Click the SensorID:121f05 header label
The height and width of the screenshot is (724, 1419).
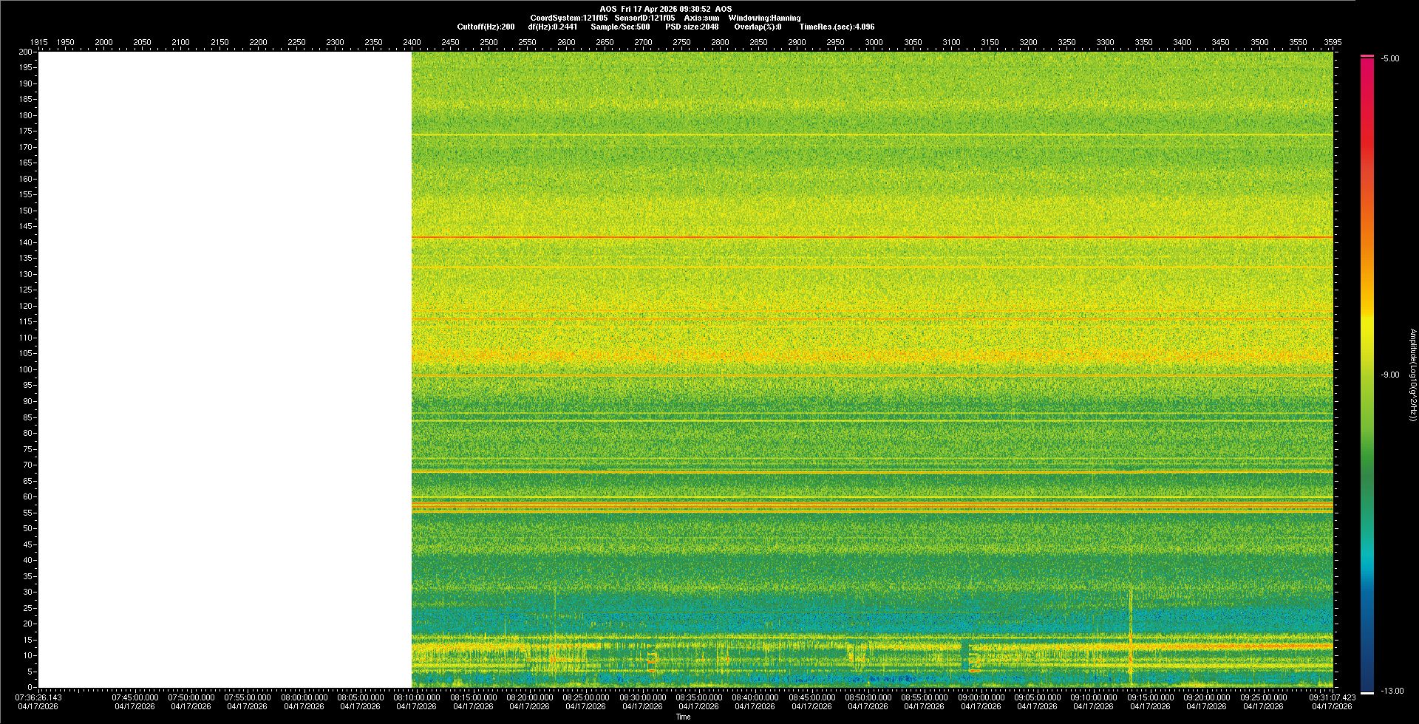(x=644, y=18)
